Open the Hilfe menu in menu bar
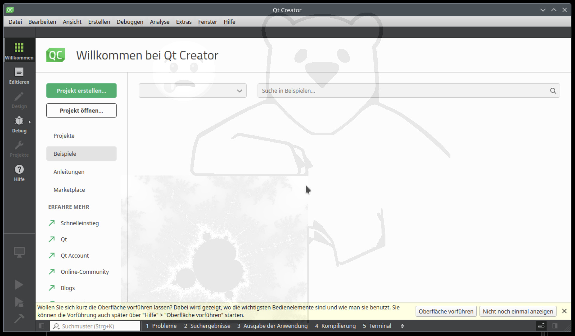This screenshot has height=336, width=575. (x=229, y=22)
